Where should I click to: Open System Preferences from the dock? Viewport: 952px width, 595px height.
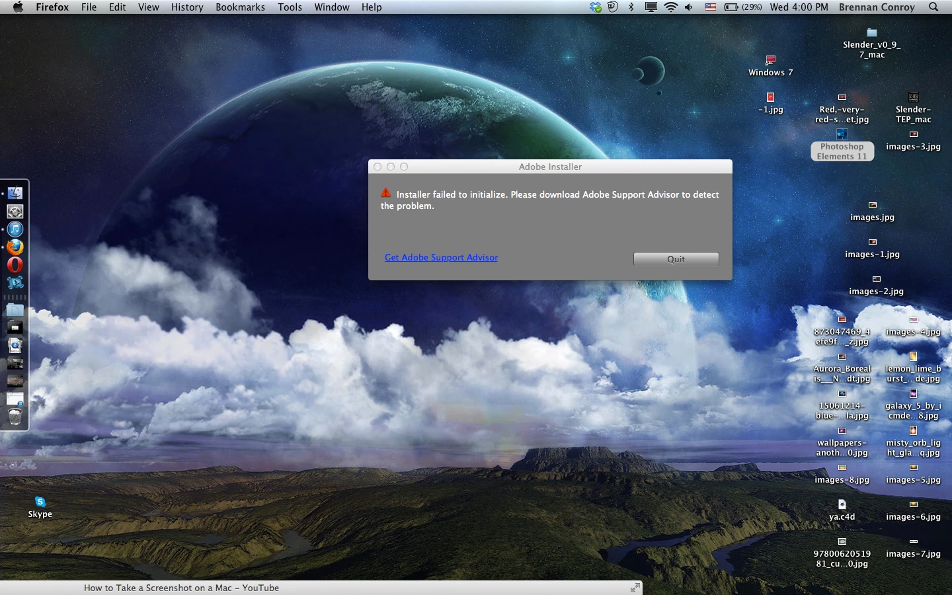(15, 212)
